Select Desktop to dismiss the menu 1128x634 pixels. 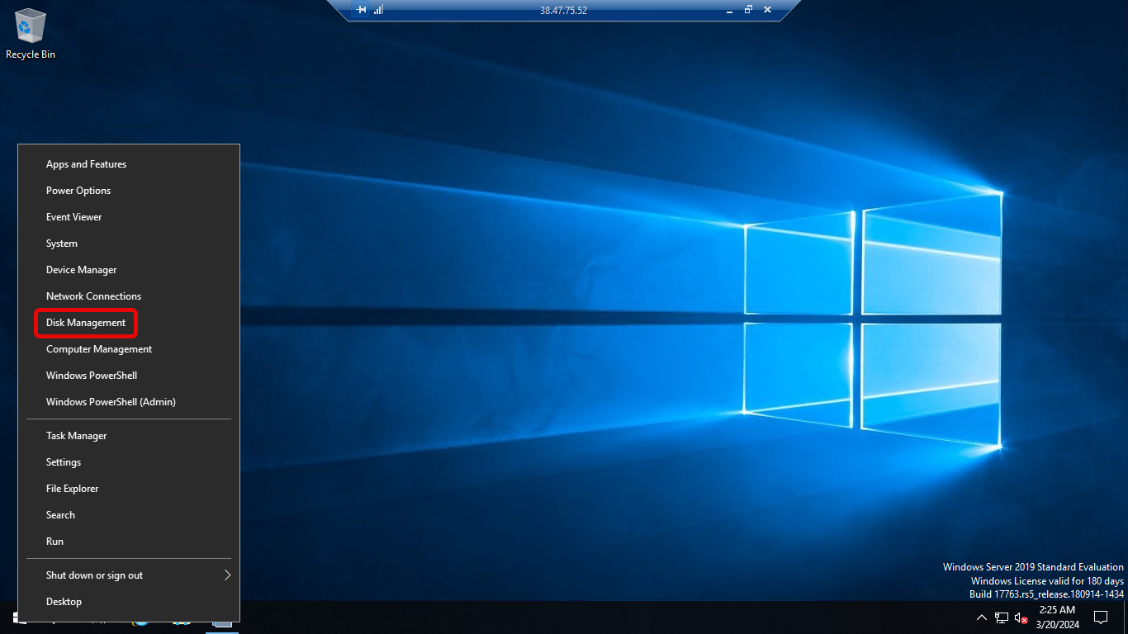pyautogui.click(x=64, y=601)
